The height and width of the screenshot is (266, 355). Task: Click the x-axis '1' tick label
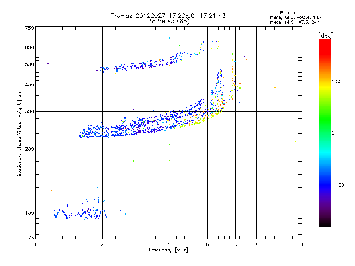coord(35,244)
